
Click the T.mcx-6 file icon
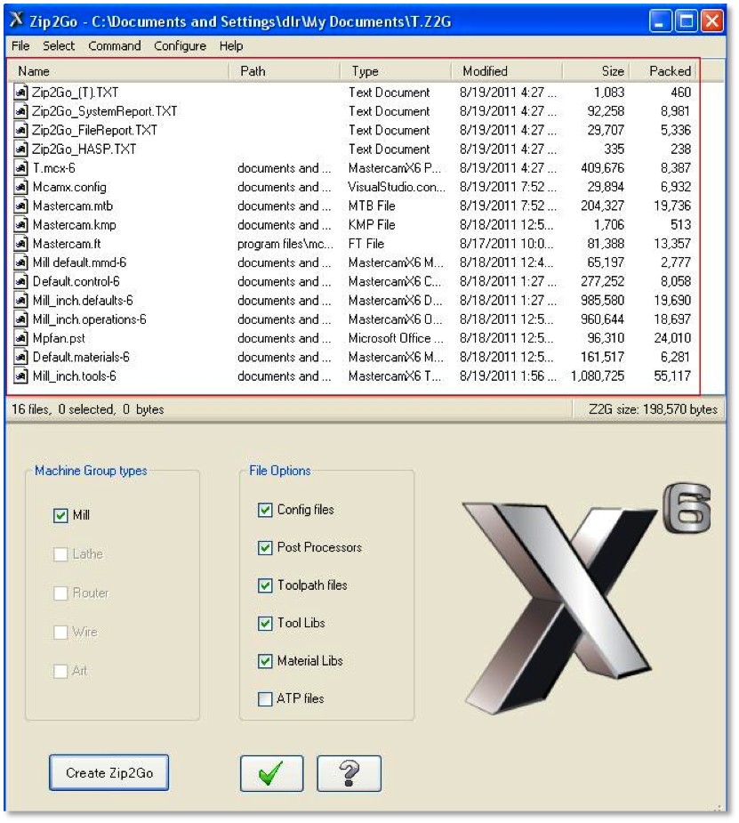(x=20, y=168)
